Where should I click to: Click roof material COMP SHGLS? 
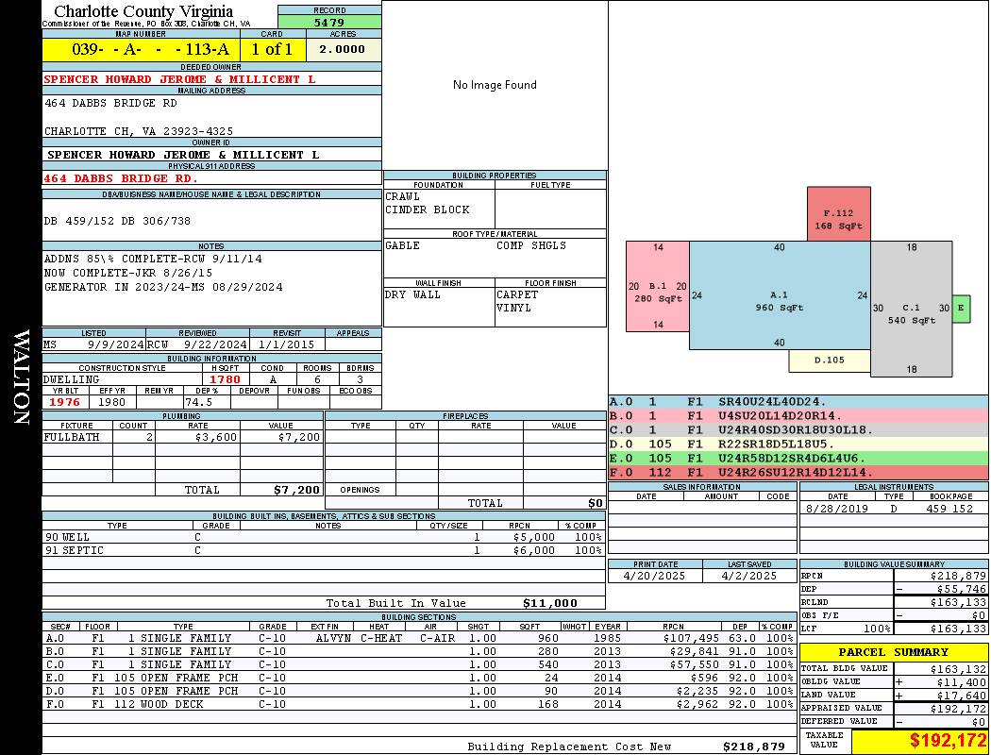click(530, 245)
